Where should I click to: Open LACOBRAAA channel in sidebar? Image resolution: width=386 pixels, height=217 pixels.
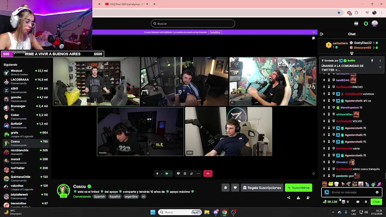26,81
